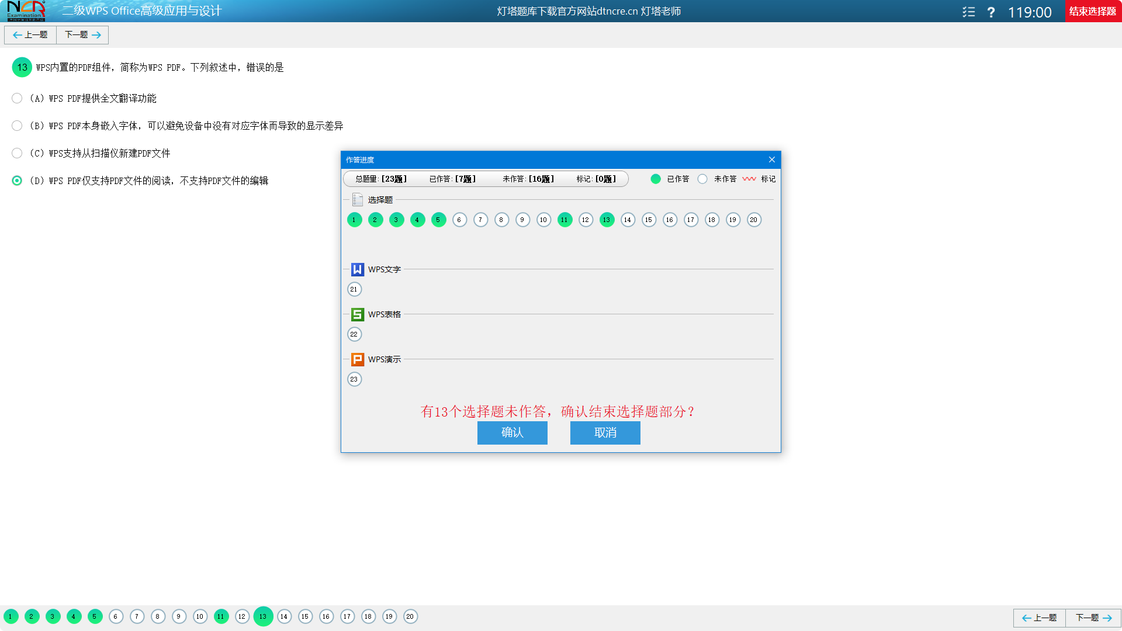
Task: Click the 确认 confirm button
Action: click(x=512, y=433)
